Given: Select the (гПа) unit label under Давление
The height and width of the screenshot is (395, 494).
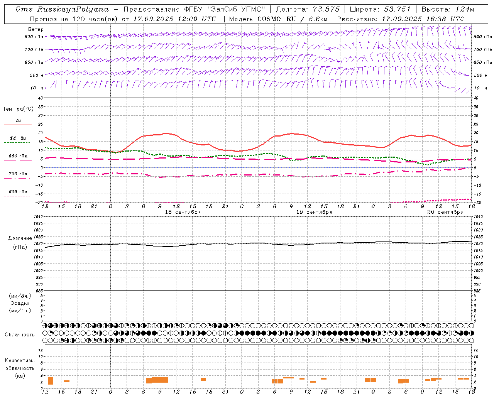Looking at the screenshot, I should pyautogui.click(x=20, y=247).
